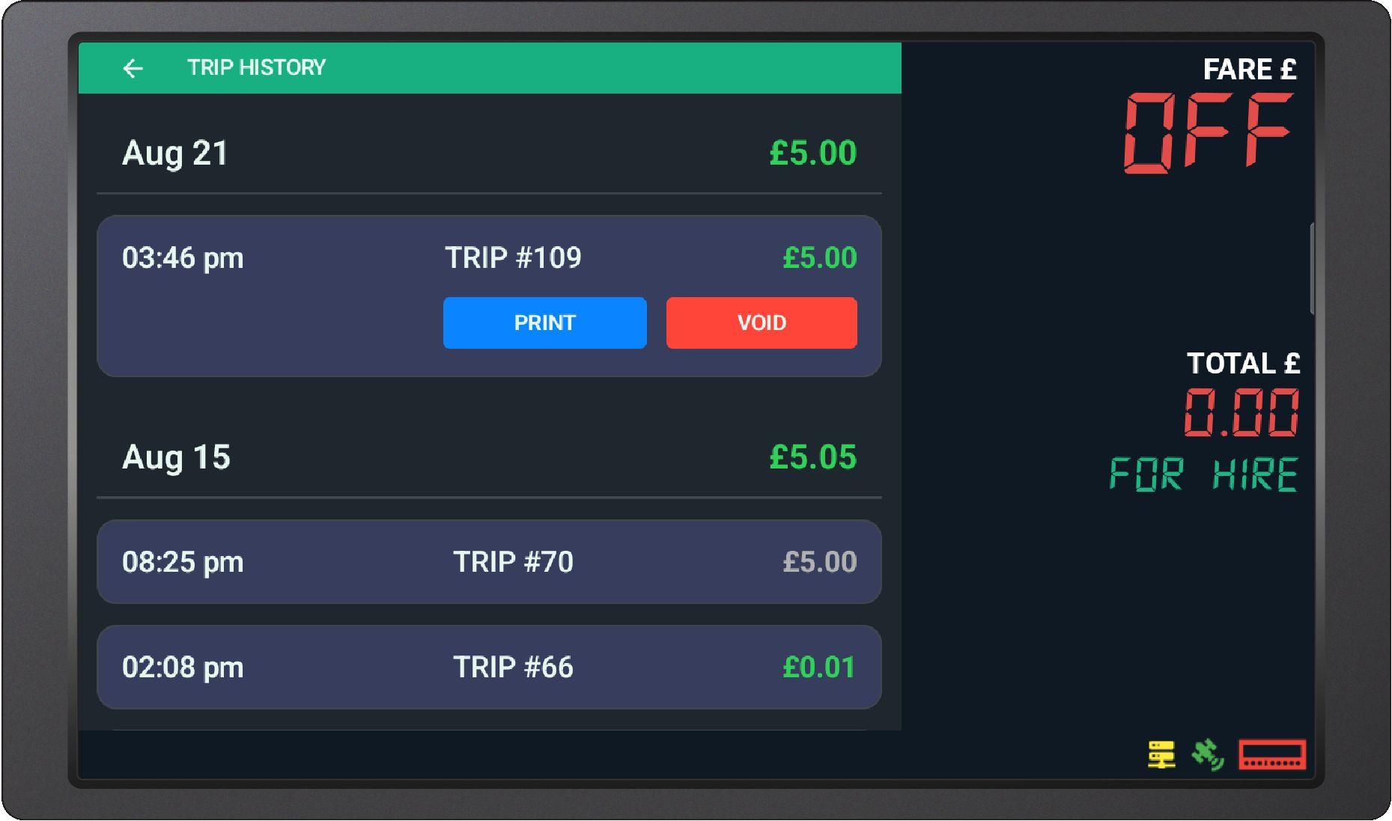Tap the red 0.00 total readout
The width and height of the screenshot is (1392, 821).
(1241, 412)
